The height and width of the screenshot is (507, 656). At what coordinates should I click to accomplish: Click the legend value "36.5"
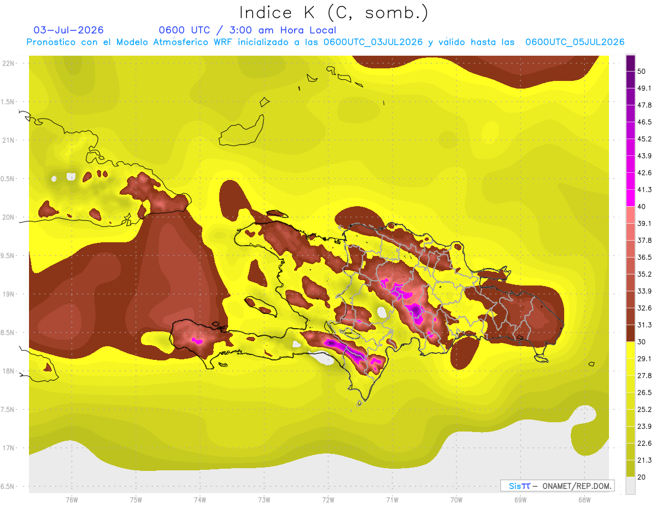pyautogui.click(x=644, y=257)
